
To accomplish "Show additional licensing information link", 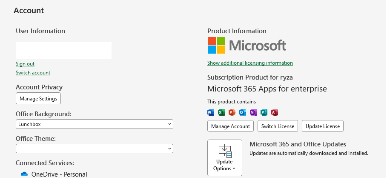I will 250,63.
